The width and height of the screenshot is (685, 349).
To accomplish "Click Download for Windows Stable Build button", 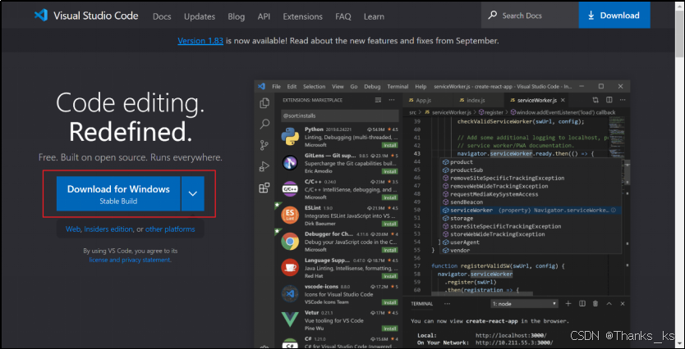I will (118, 193).
